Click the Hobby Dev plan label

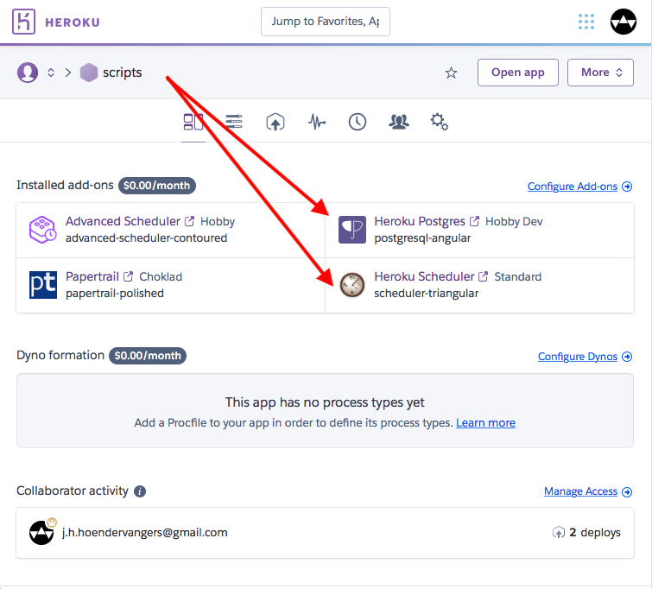pos(514,221)
